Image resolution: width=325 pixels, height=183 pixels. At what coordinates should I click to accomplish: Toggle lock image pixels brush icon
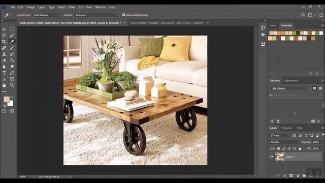[284, 148]
